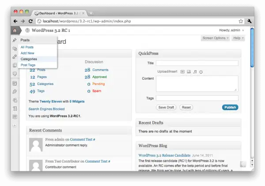Click the browser address bar URL
The image size is (265, 186).
(x=87, y=21)
